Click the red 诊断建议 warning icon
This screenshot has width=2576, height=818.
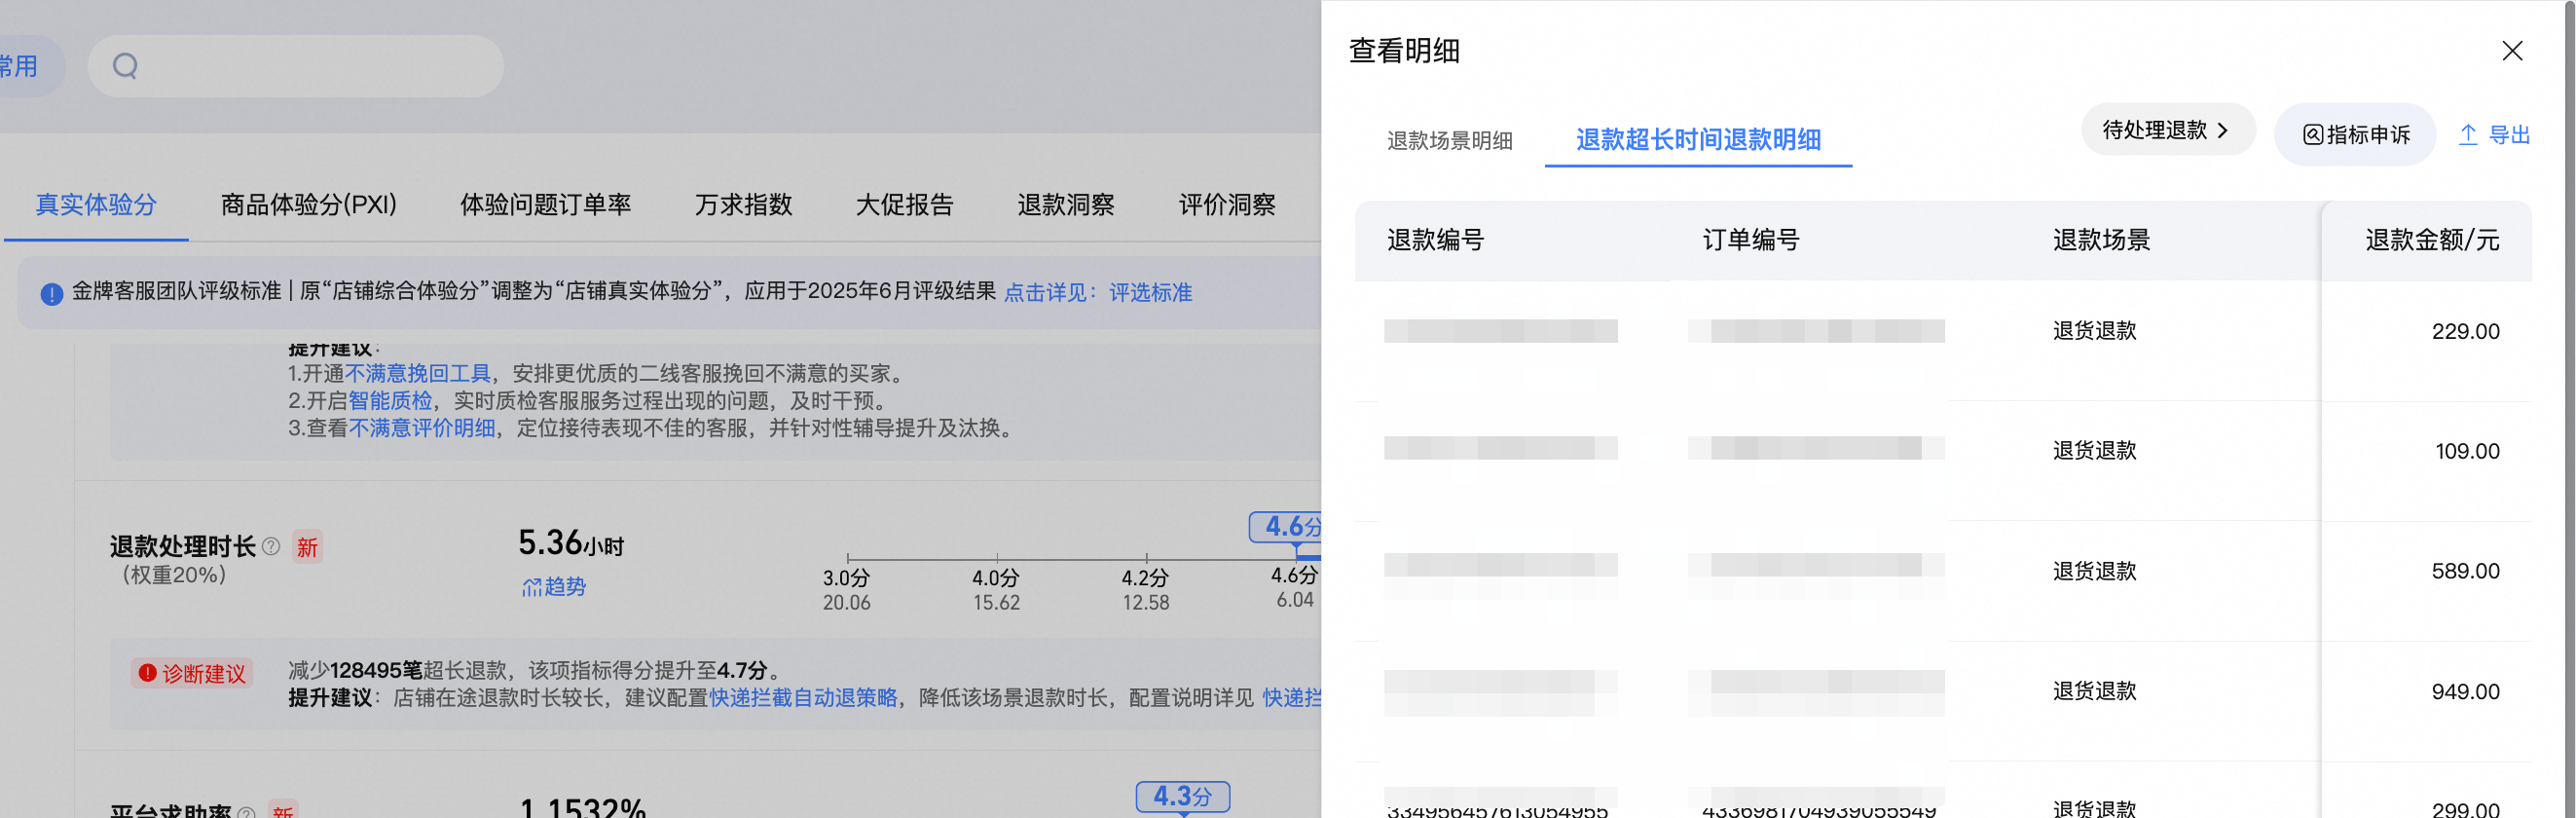(147, 673)
